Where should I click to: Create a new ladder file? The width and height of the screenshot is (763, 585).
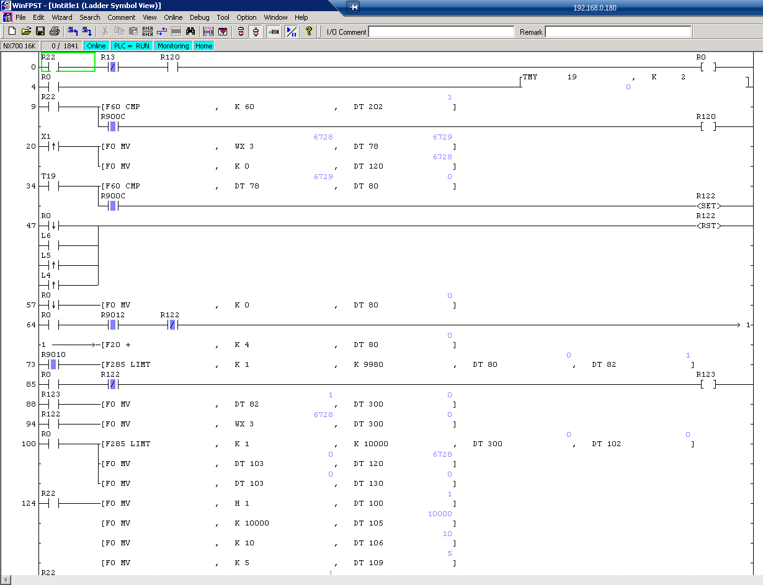pyautogui.click(x=12, y=32)
